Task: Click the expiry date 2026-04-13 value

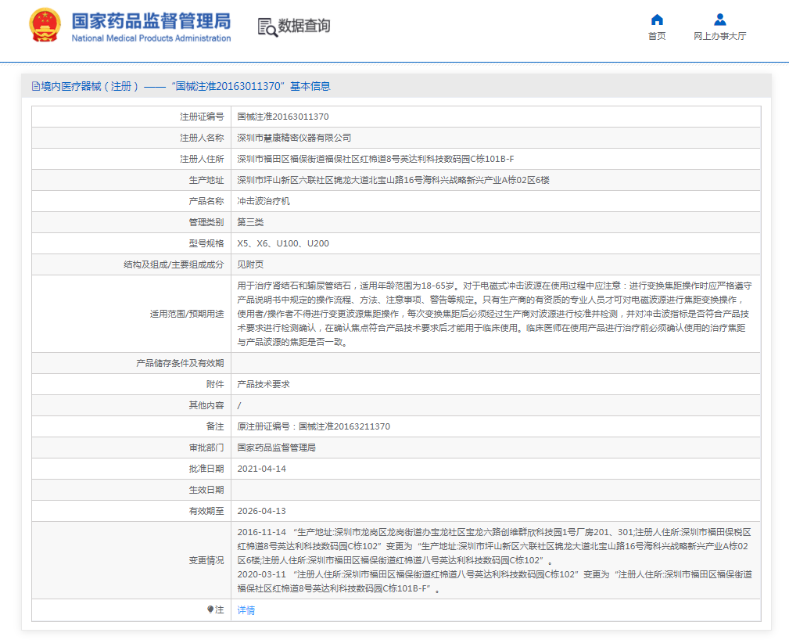Action: (x=261, y=511)
